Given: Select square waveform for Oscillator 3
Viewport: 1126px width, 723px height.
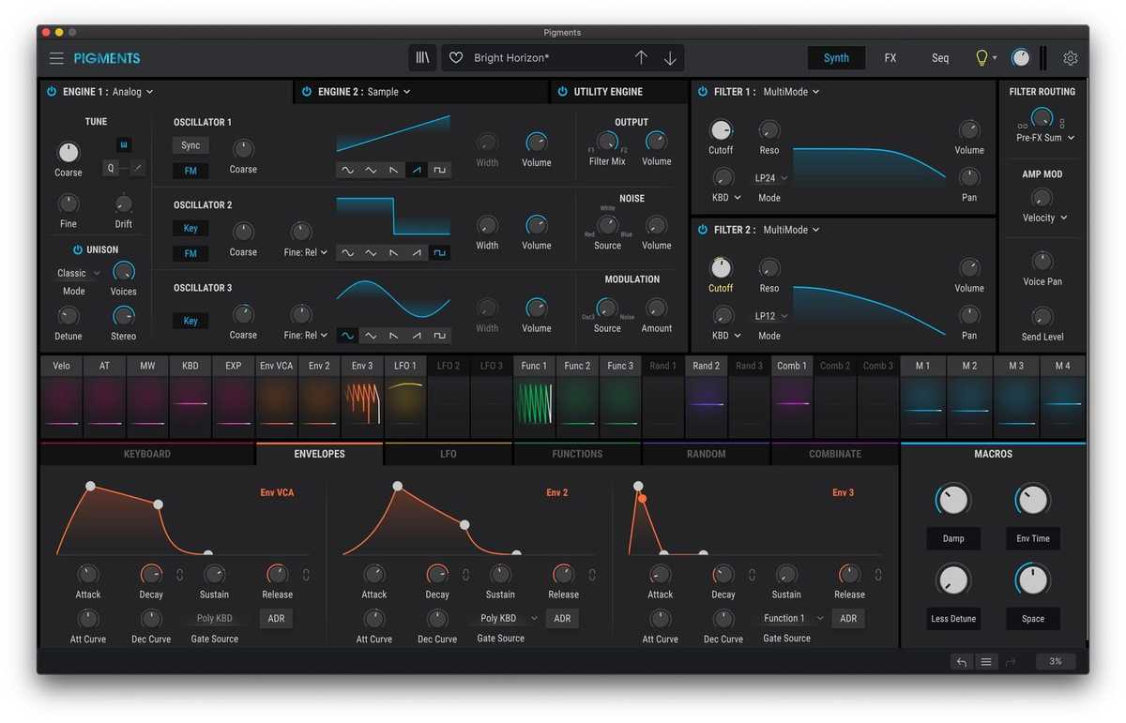Looking at the screenshot, I should click(x=439, y=336).
